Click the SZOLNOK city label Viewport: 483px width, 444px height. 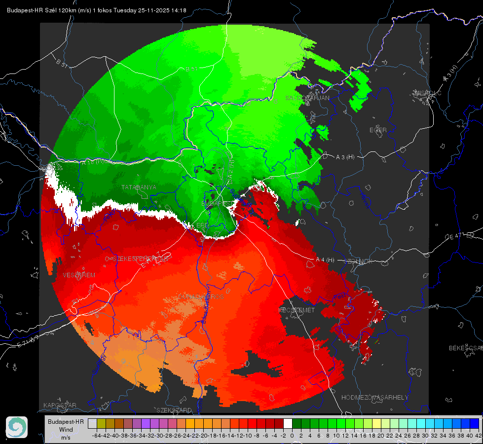359,261
